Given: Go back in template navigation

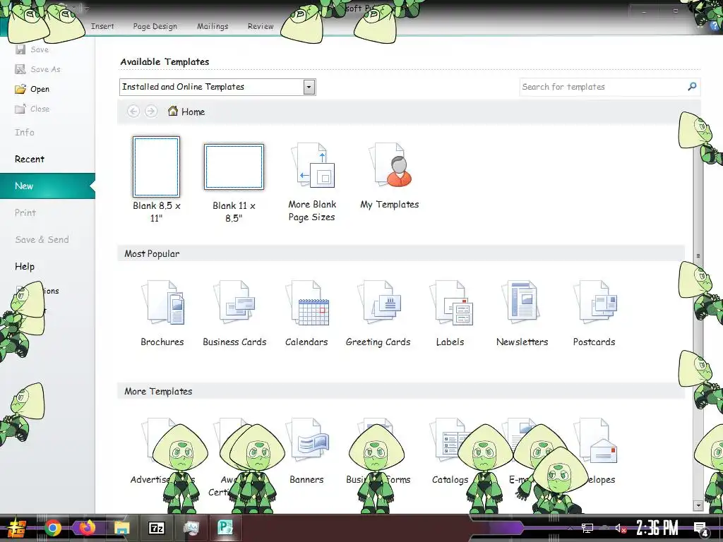Looking at the screenshot, I should coord(133,111).
